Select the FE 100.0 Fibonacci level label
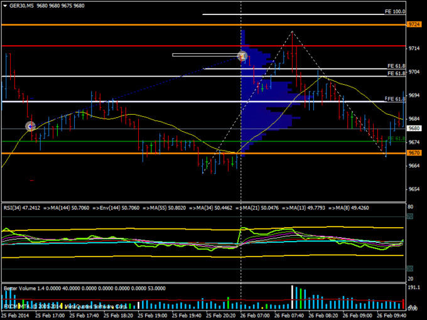427x320 pixels. [x=396, y=11]
